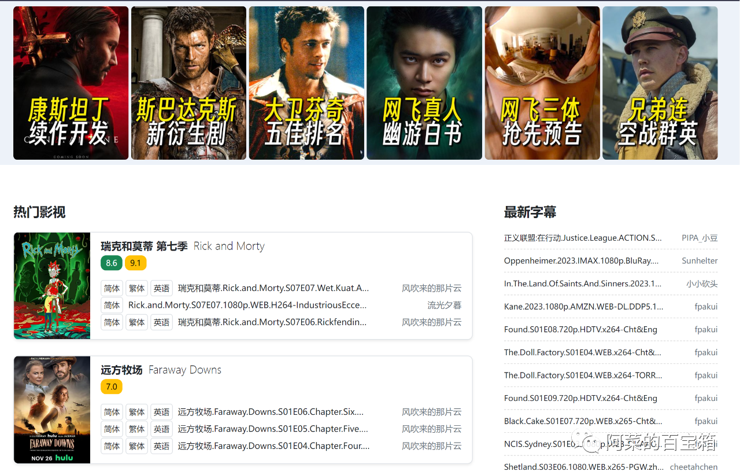This screenshot has width=740, height=475.
Task: Open the 康斯坦丁 续作开发 banner
Action: (x=71, y=83)
